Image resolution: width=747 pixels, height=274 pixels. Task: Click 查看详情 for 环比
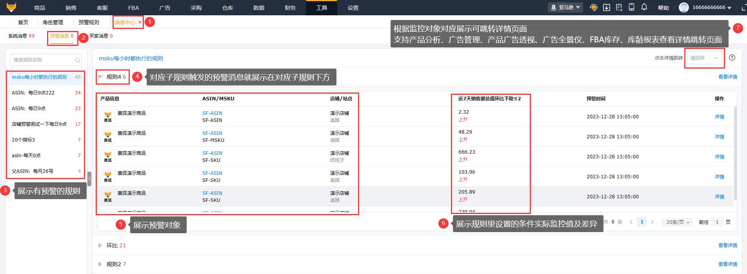click(x=727, y=245)
